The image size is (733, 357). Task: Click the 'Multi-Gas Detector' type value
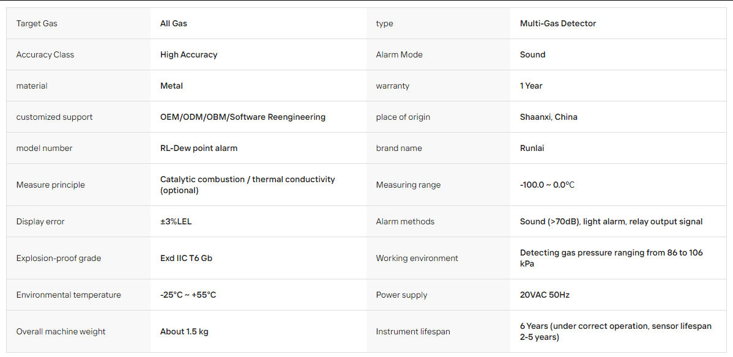coord(557,23)
